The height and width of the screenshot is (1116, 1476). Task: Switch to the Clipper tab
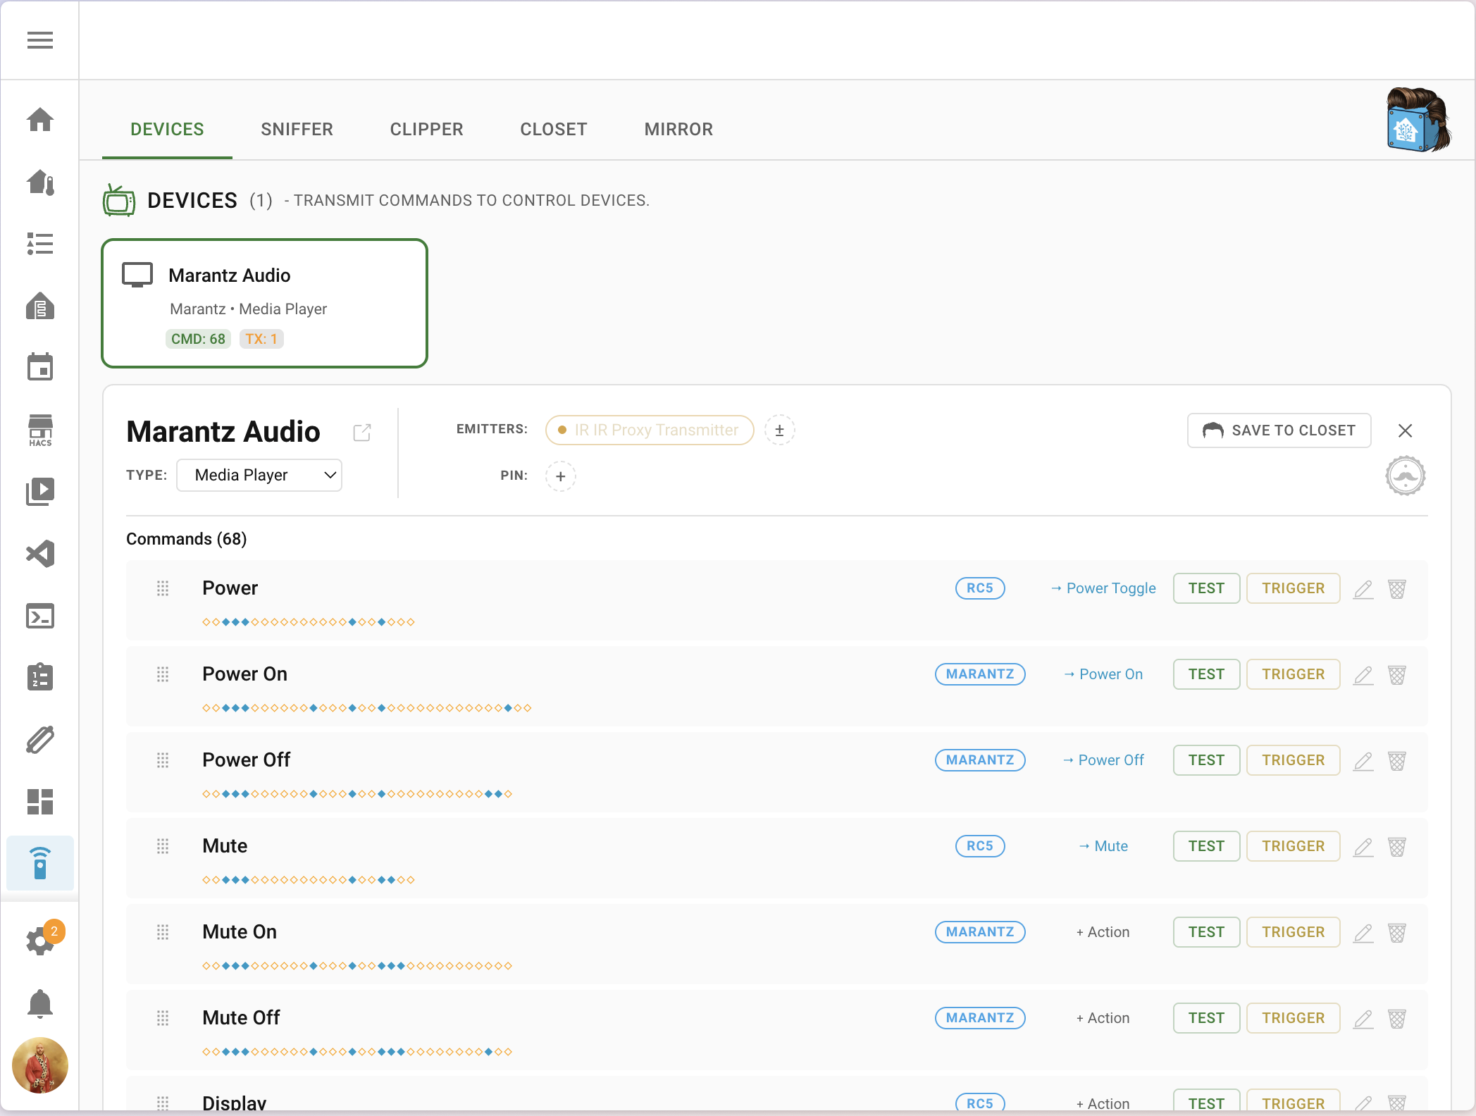point(426,130)
